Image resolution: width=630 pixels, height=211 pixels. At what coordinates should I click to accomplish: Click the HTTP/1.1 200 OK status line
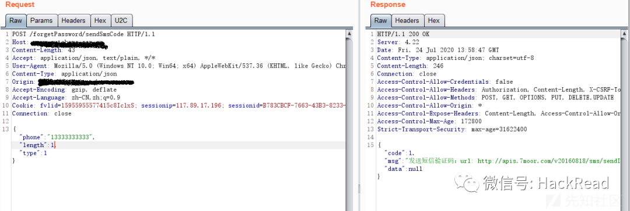[403, 34]
